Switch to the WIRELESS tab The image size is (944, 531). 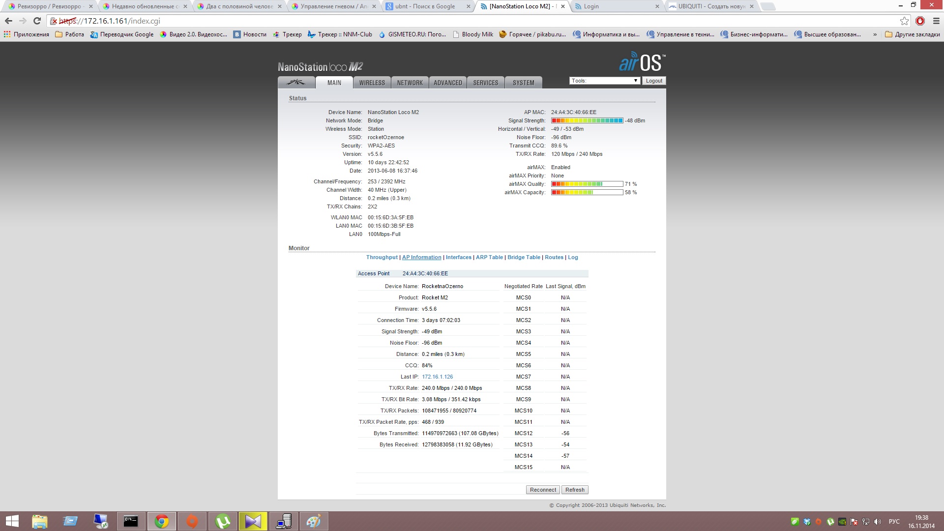(372, 83)
